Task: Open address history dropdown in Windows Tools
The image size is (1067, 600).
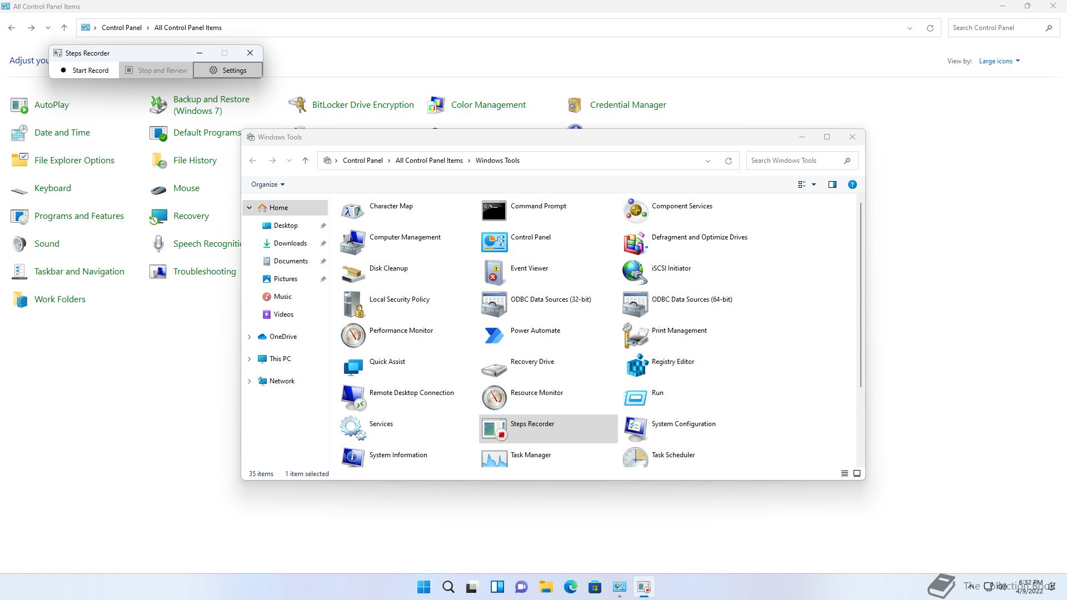Action: click(708, 161)
